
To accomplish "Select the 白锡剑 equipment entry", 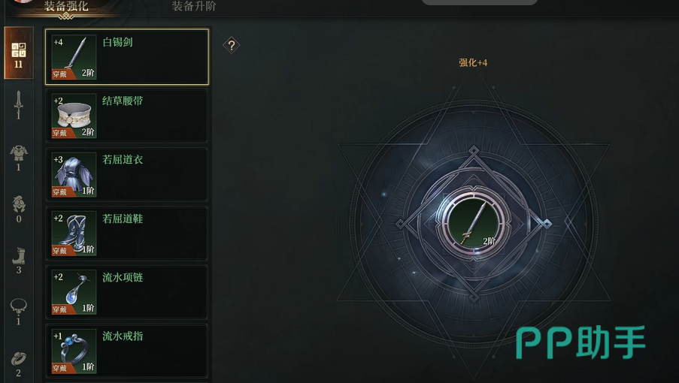I will pyautogui.click(x=127, y=56).
